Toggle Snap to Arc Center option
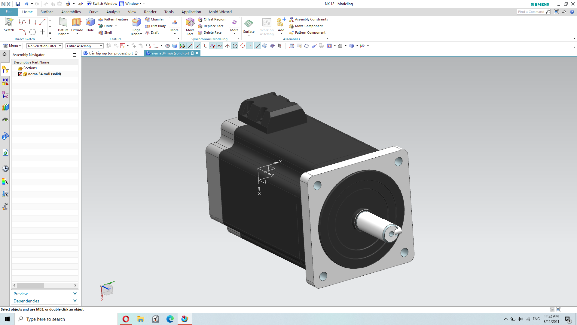The width and height of the screenshot is (577, 325). coord(235,46)
